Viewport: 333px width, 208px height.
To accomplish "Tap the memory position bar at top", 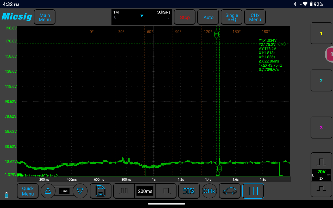I will pyautogui.click(x=142, y=17).
